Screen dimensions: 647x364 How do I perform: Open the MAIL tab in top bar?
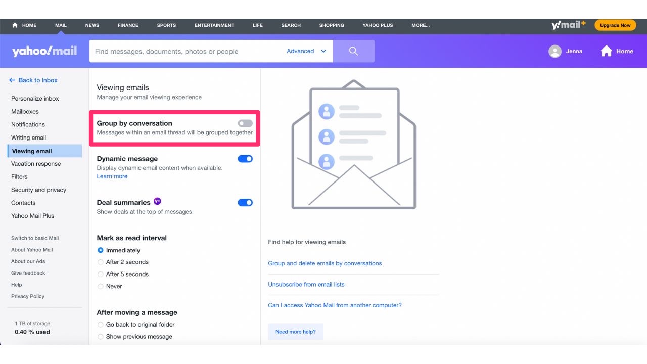click(61, 25)
